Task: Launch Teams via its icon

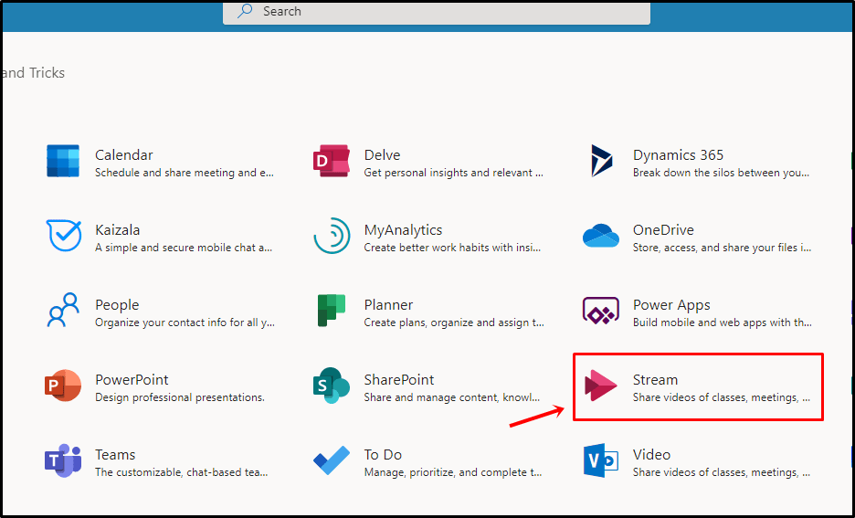Action: coord(63,461)
